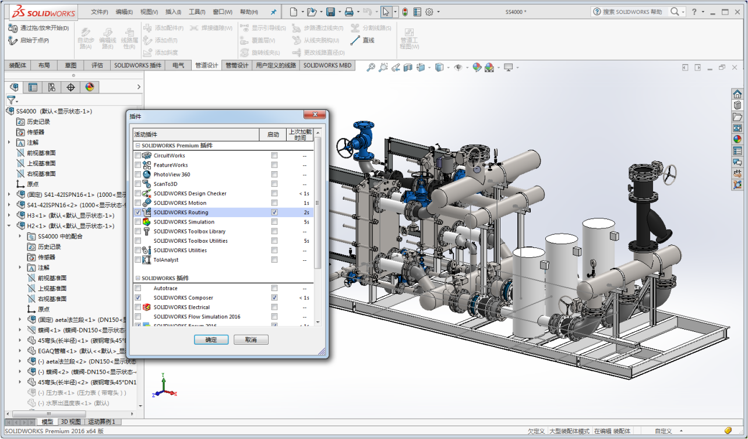Open the FeatureManager design tree tab
This screenshot has height=439, width=748.
(x=15, y=87)
